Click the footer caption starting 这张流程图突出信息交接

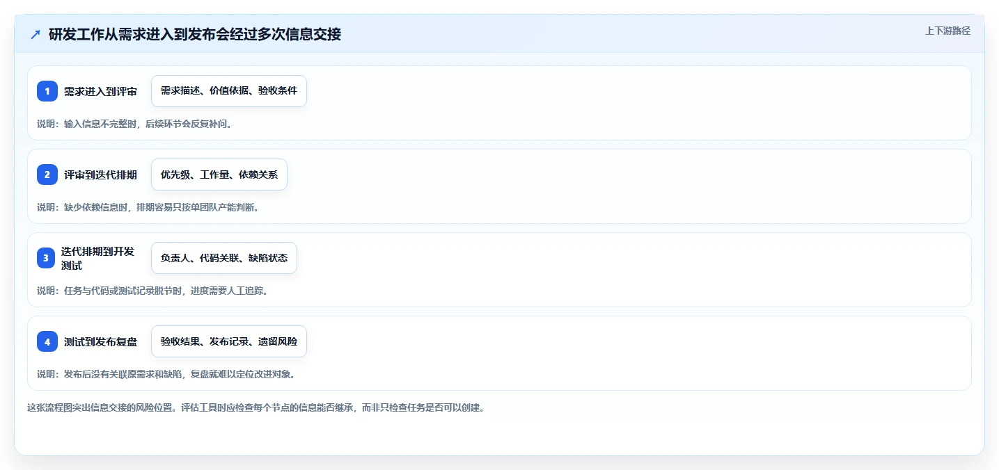pyautogui.click(x=255, y=407)
